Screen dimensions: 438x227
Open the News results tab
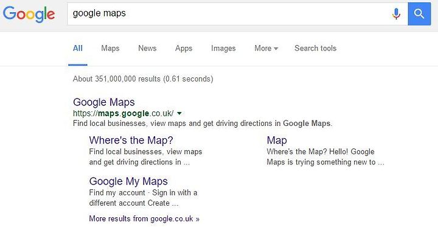[x=147, y=48]
